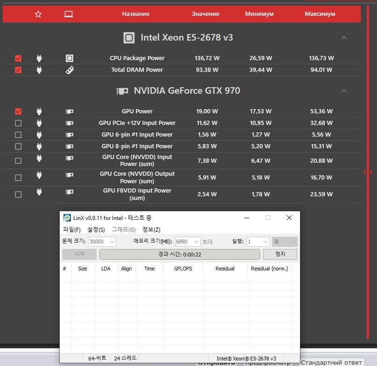Click the 64-비트 status bar entry
The width and height of the screenshot is (377, 366).
pos(97,359)
